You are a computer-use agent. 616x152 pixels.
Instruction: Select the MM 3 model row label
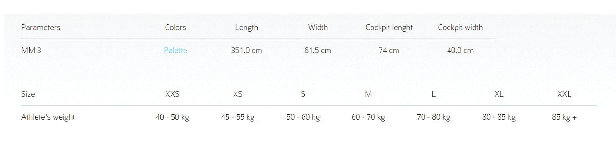[31, 50]
